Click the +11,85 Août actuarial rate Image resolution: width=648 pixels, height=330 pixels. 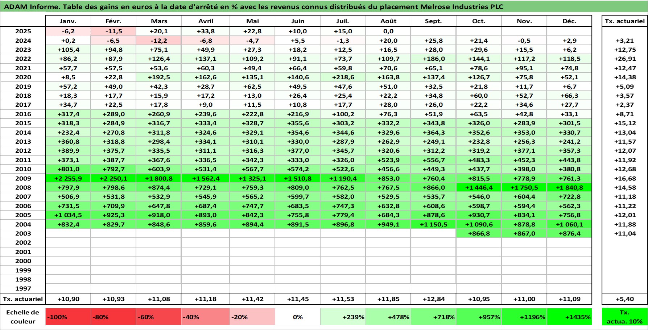pyautogui.click(x=388, y=299)
